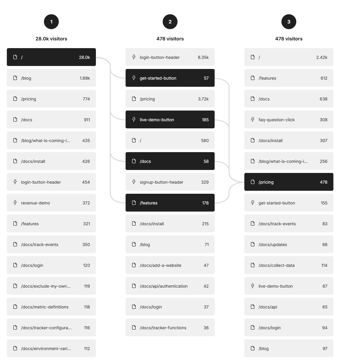Click the step 1 number circle

[51, 22]
